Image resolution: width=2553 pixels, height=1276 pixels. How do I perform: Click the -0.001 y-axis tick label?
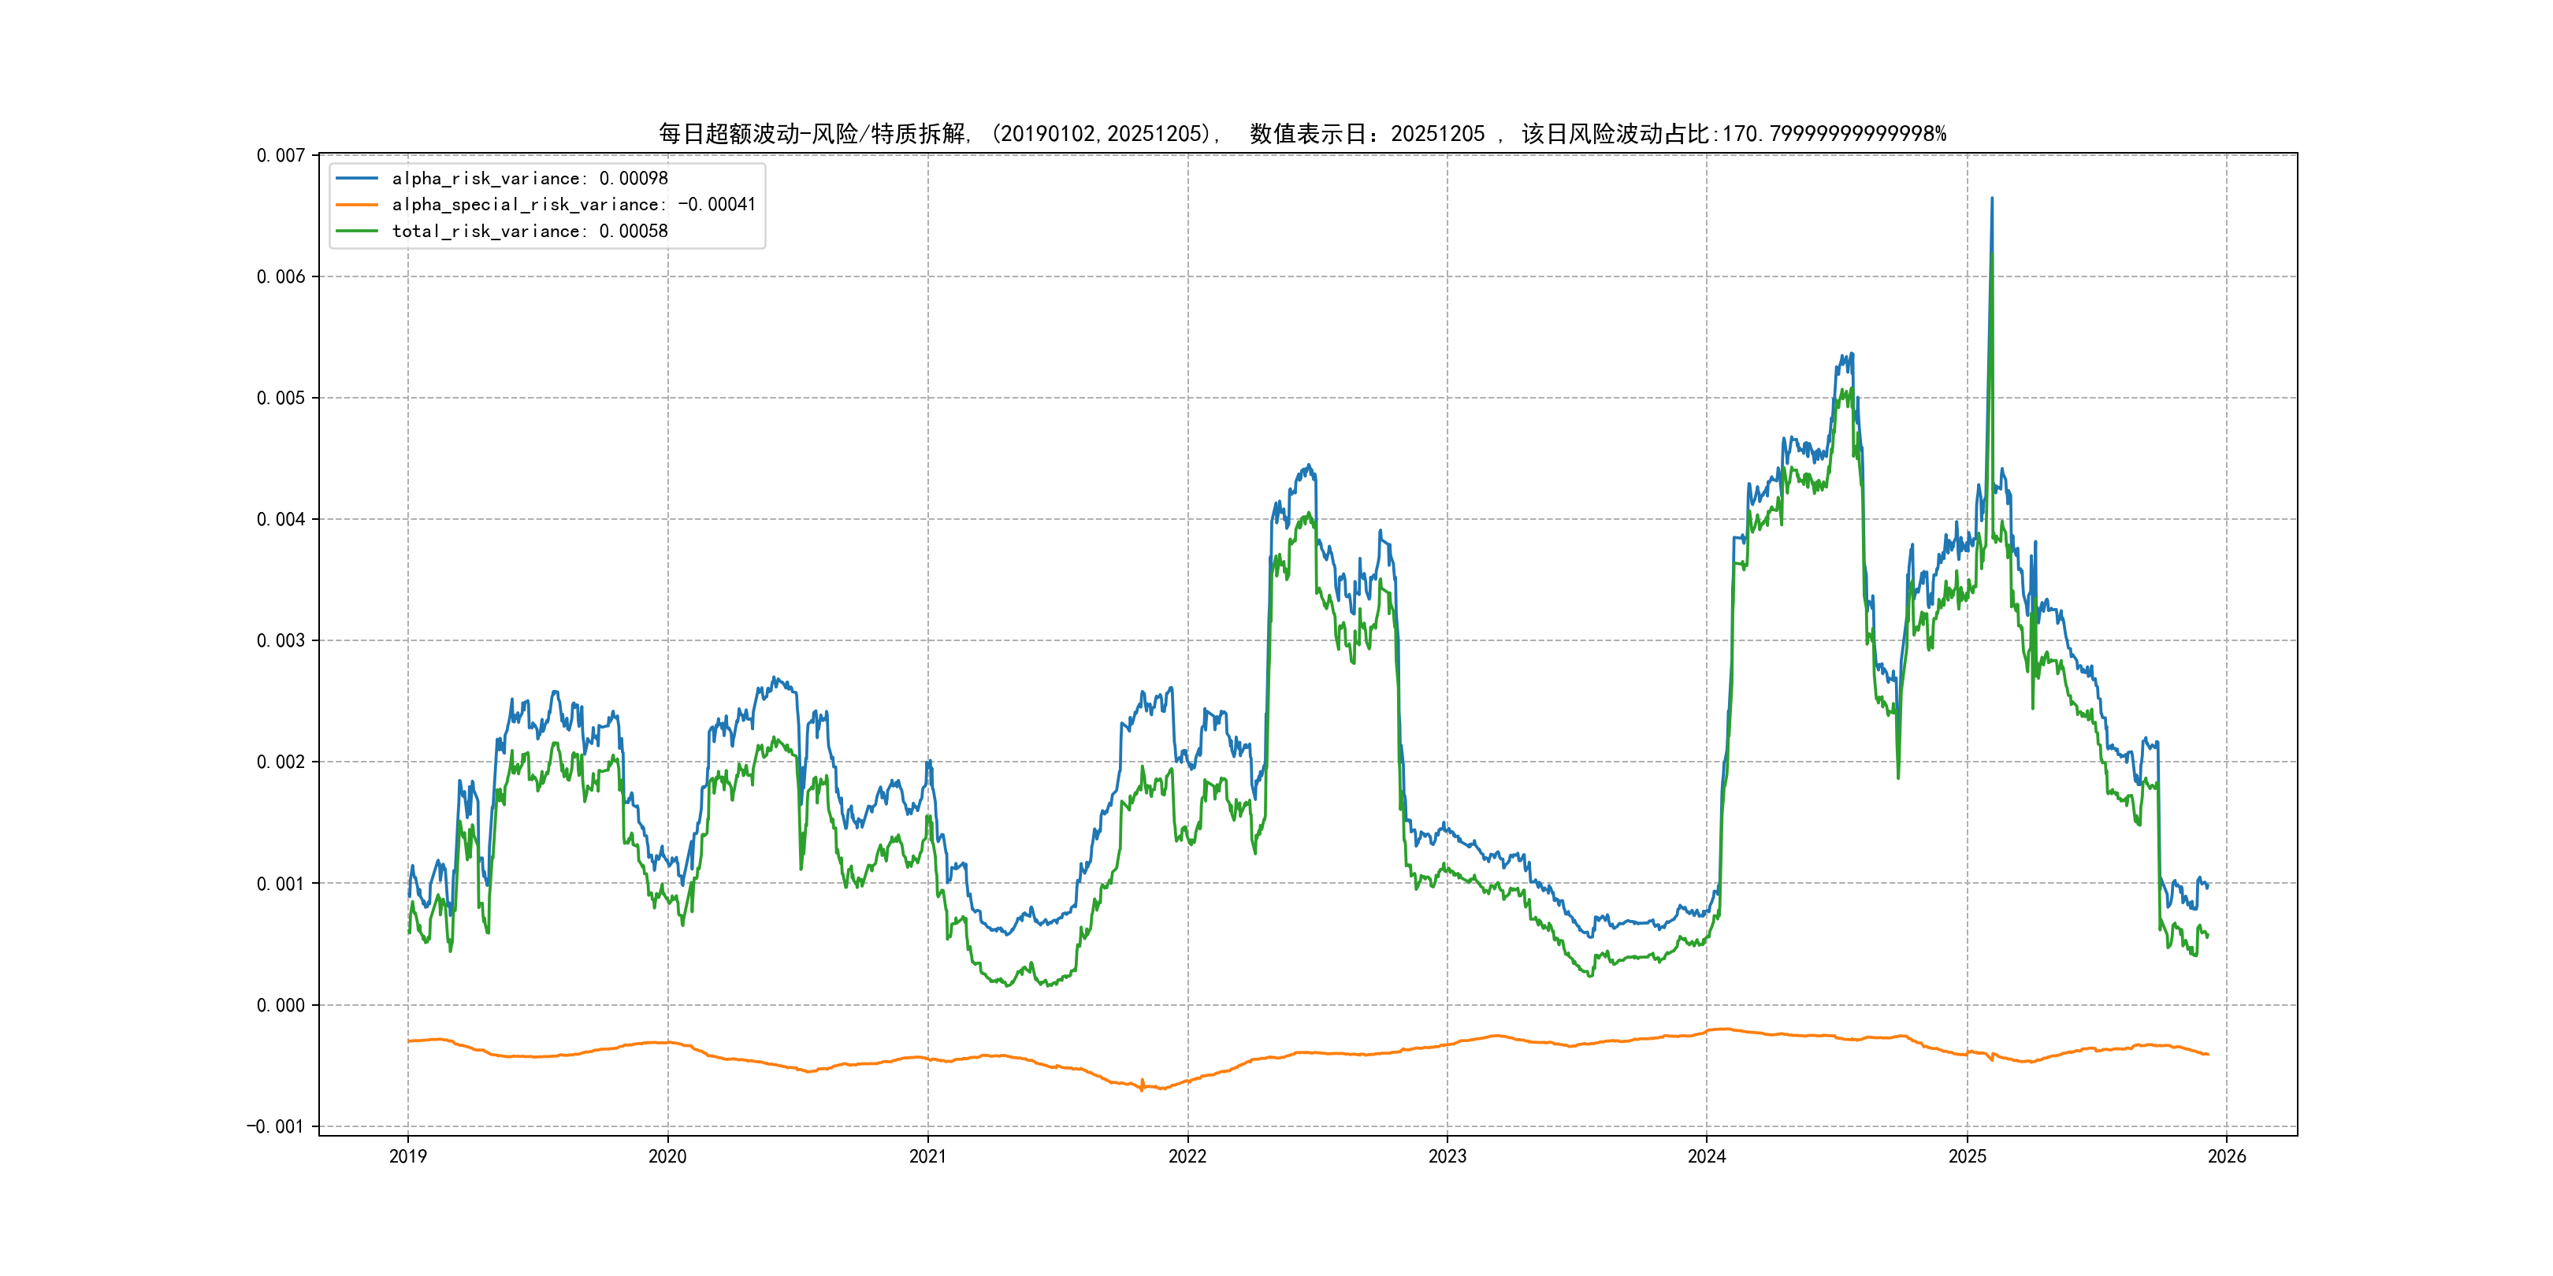coord(276,1126)
